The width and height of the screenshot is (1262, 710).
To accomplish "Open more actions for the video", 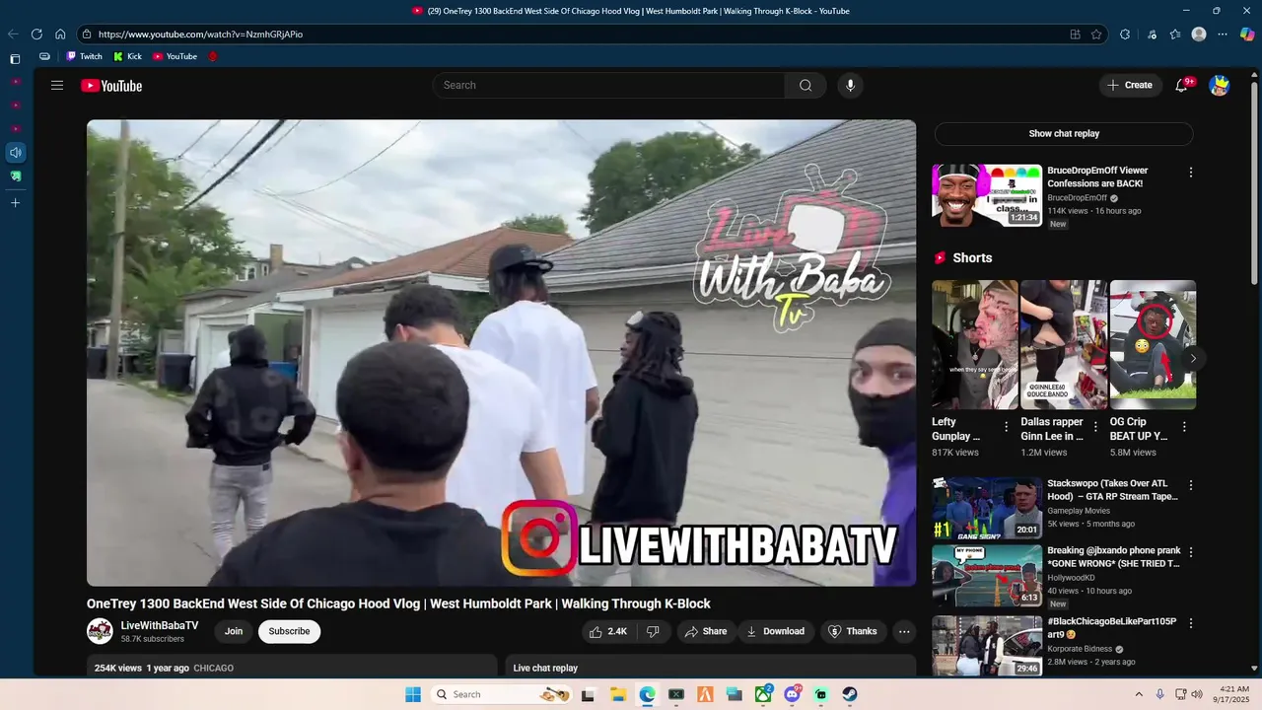I will 904,631.
